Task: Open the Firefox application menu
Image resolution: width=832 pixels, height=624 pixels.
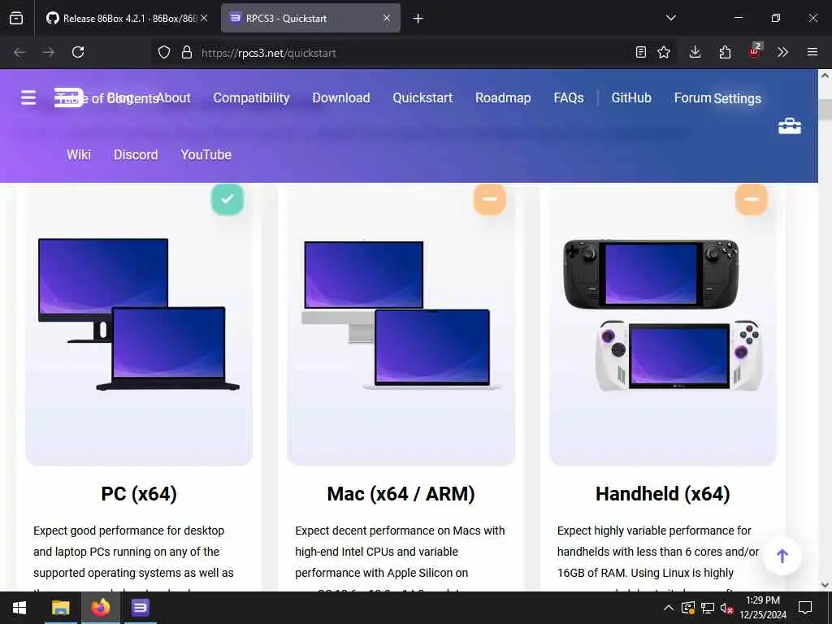Action: tap(812, 52)
